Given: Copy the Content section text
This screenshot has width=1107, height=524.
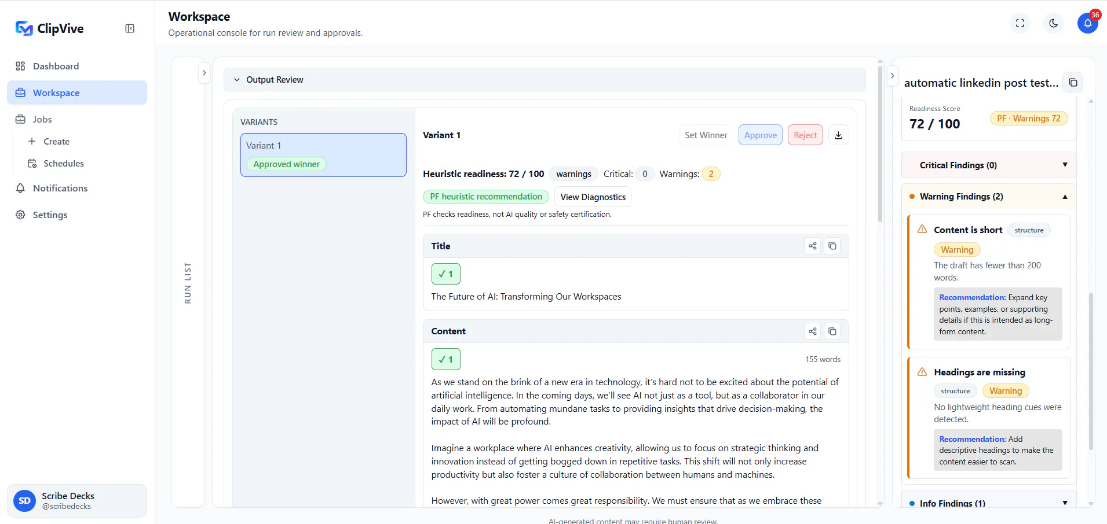Looking at the screenshot, I should [832, 331].
